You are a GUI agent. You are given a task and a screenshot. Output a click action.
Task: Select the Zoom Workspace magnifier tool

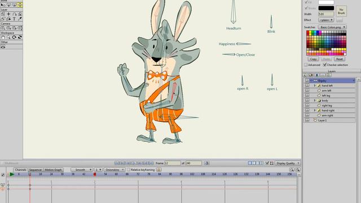point(9,37)
